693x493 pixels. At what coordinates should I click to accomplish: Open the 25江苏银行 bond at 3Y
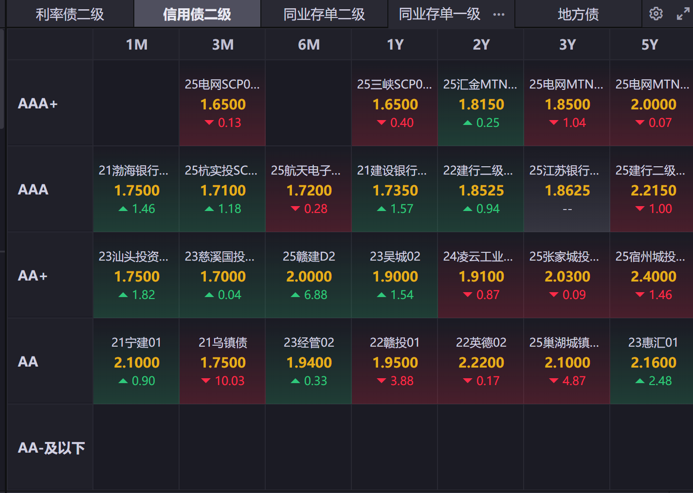click(x=567, y=189)
